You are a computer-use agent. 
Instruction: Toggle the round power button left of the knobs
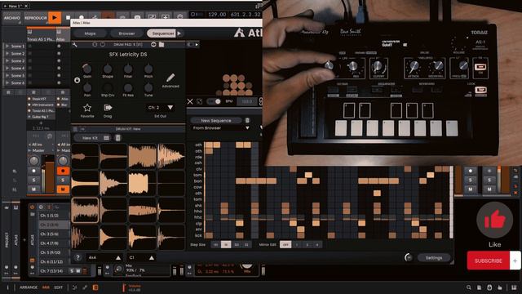pos(77,80)
